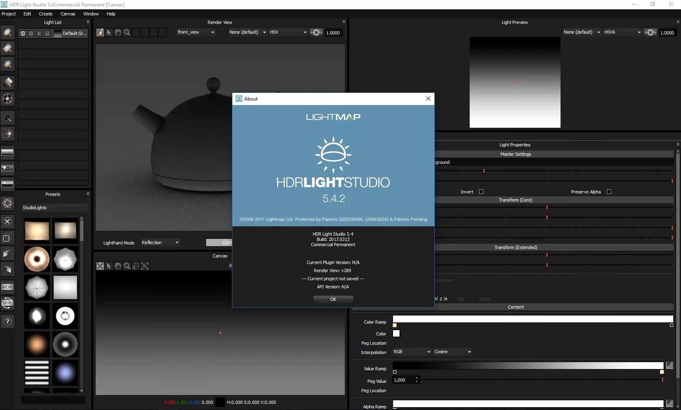681x410 pixels.
Task: Select the hand pan tool in Render View
Action: click(118, 32)
